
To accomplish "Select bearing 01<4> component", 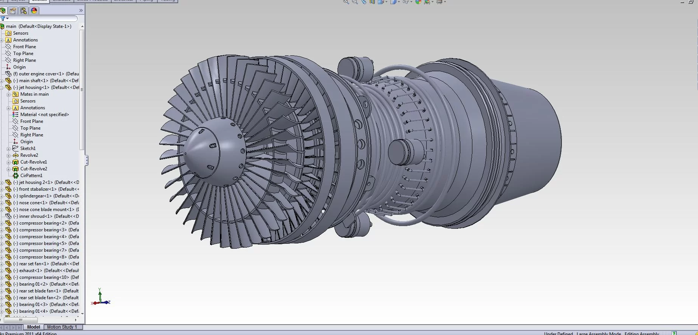I will click(x=46, y=311).
